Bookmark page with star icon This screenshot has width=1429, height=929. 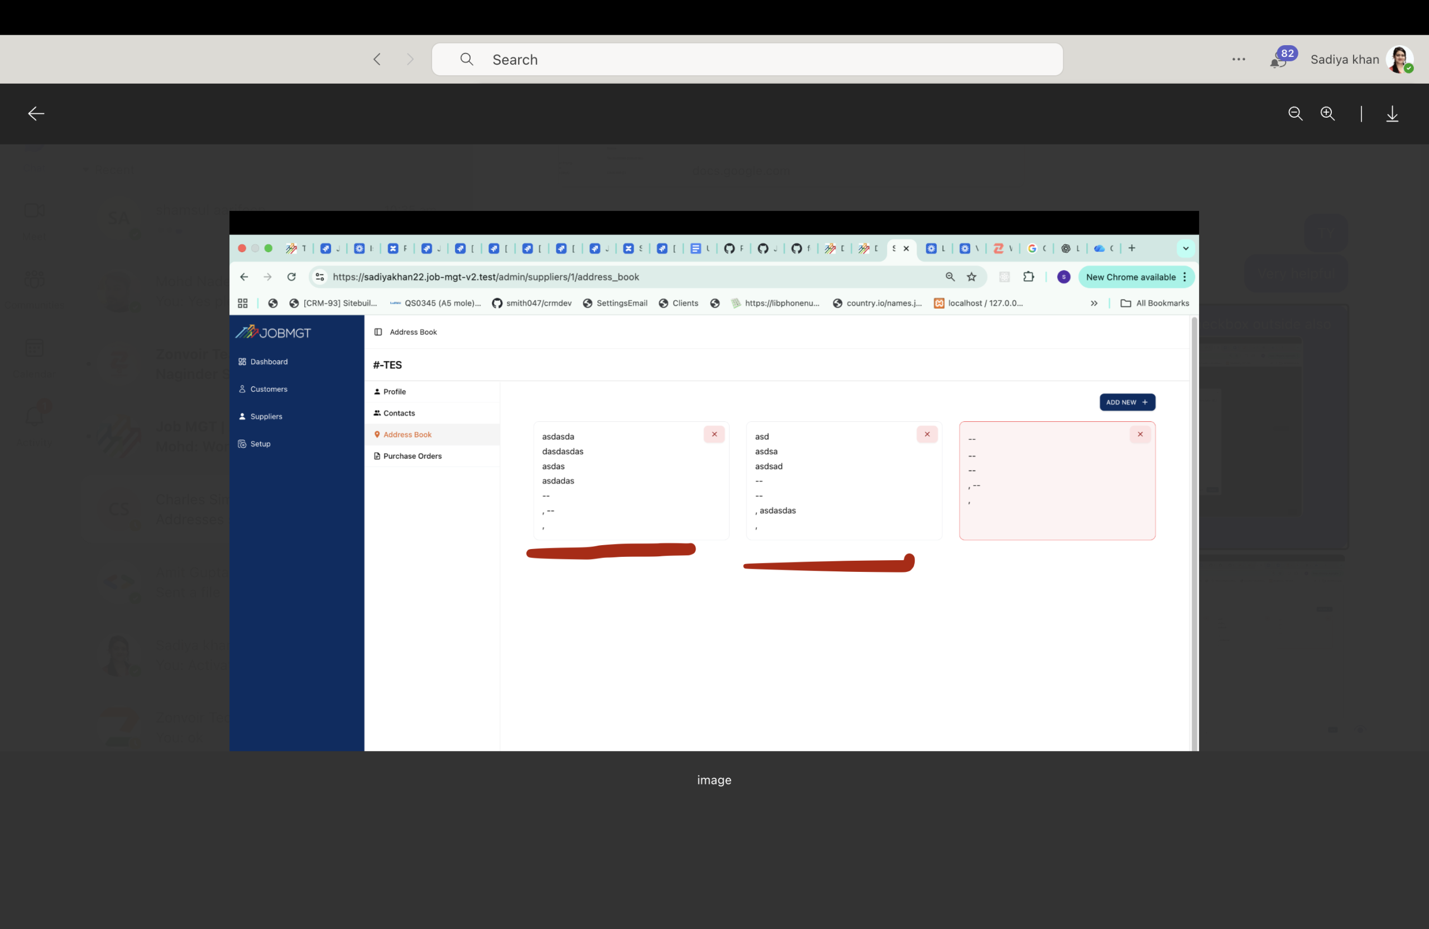click(x=971, y=277)
